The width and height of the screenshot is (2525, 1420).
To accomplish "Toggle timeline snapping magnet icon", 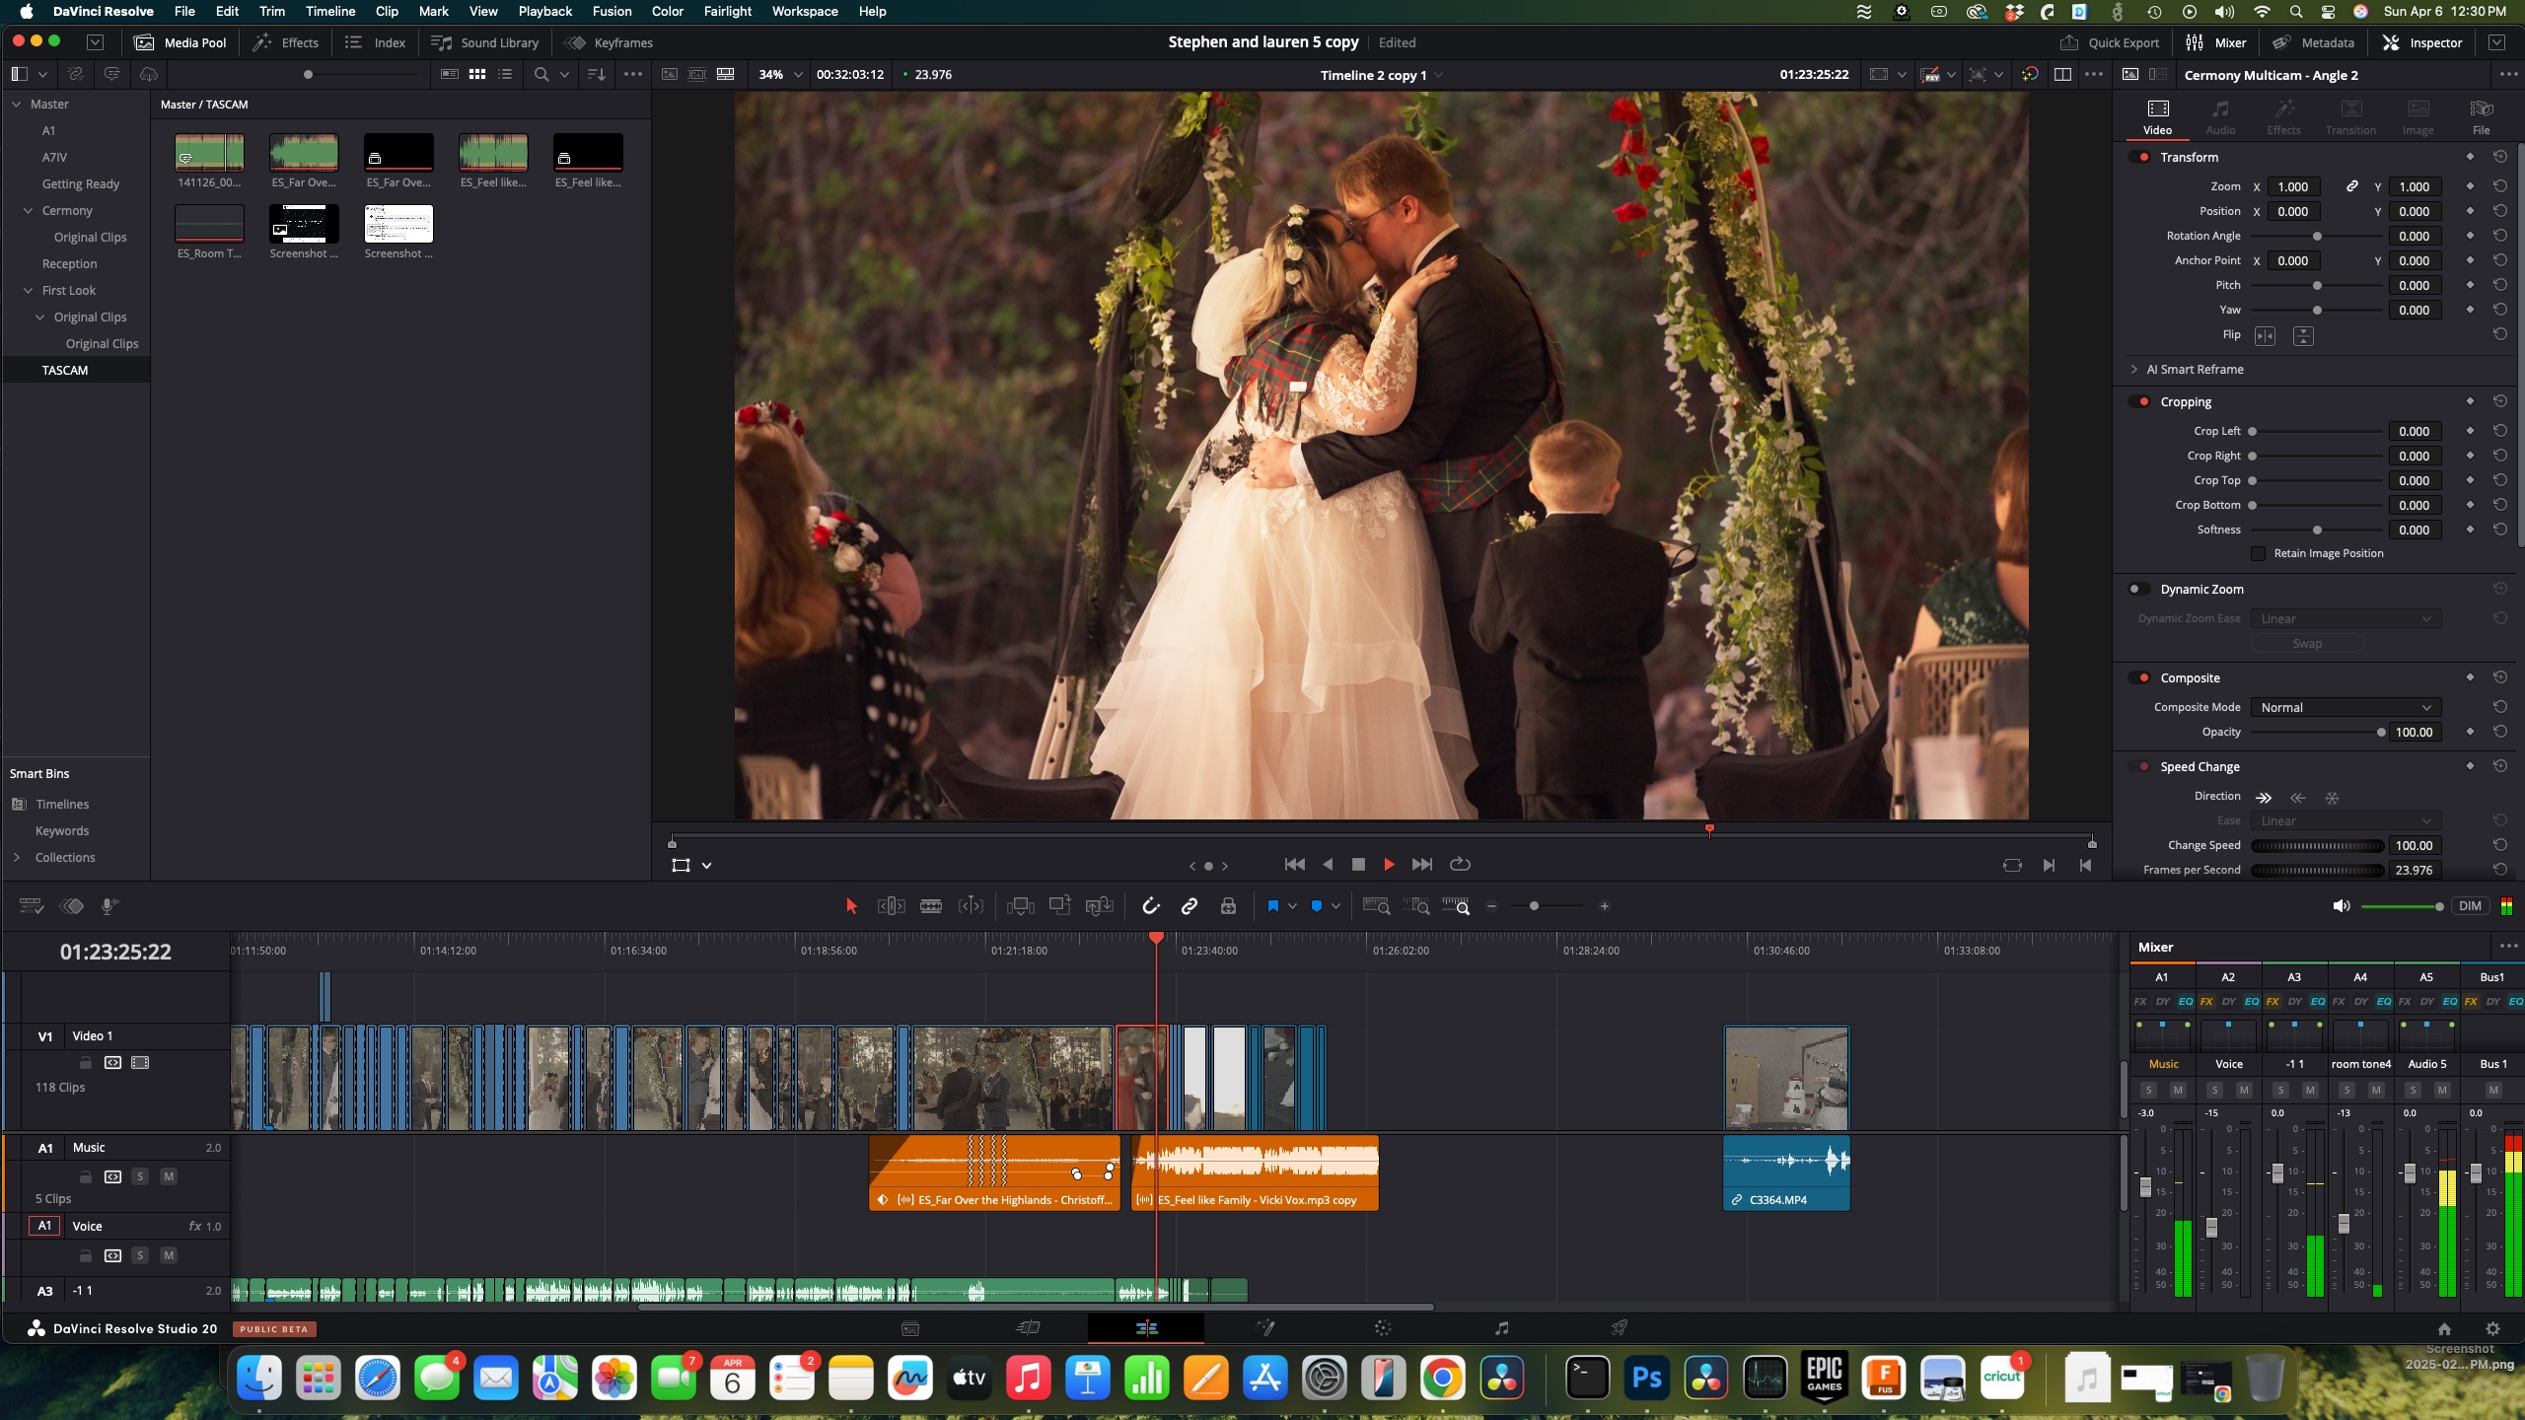I will pyautogui.click(x=1150, y=906).
